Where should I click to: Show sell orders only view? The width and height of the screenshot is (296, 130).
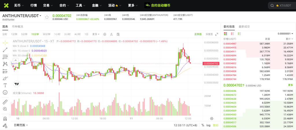point(232,34)
